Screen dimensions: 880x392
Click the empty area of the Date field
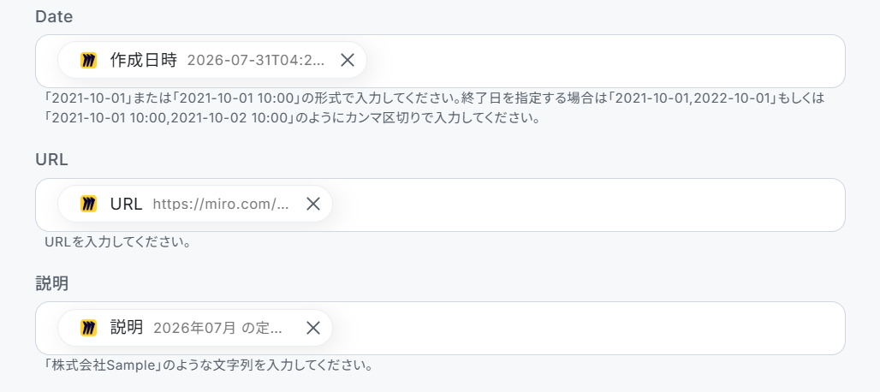coord(605,61)
